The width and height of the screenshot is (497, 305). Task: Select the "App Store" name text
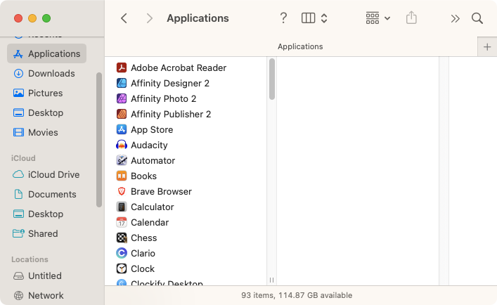coord(152,129)
